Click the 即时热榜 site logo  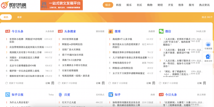[x=14, y=5]
